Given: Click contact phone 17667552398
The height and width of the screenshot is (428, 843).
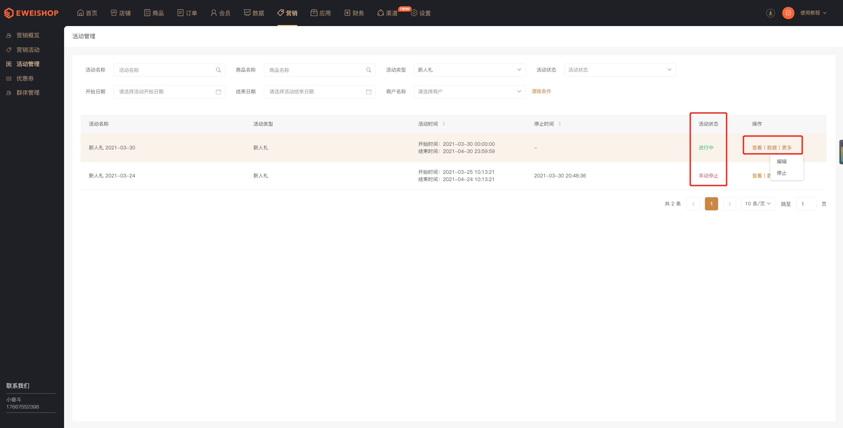Looking at the screenshot, I should pyautogui.click(x=22, y=407).
